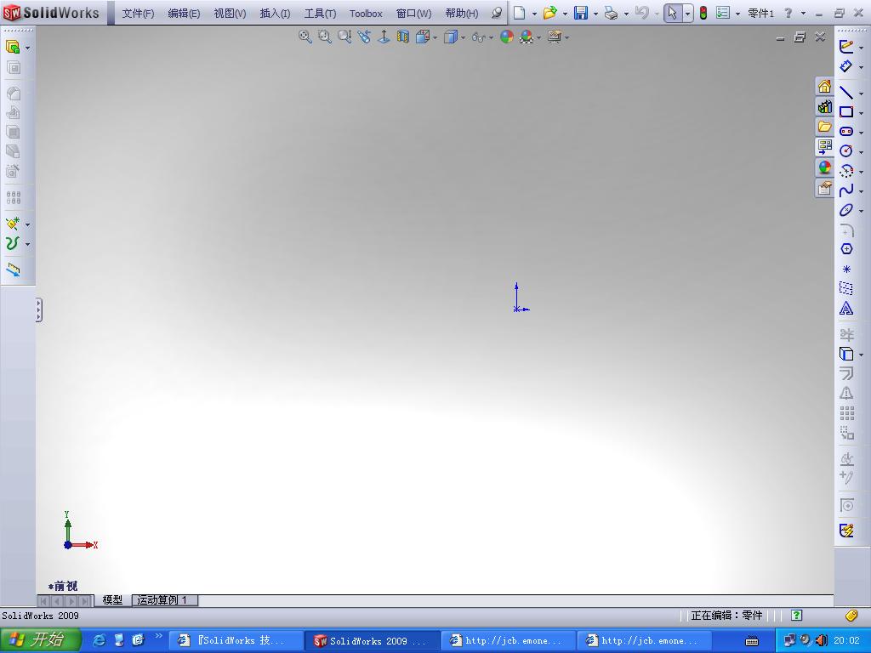Click the Rapid Sketch icon
This screenshot has height=653, width=871.
[x=846, y=531]
